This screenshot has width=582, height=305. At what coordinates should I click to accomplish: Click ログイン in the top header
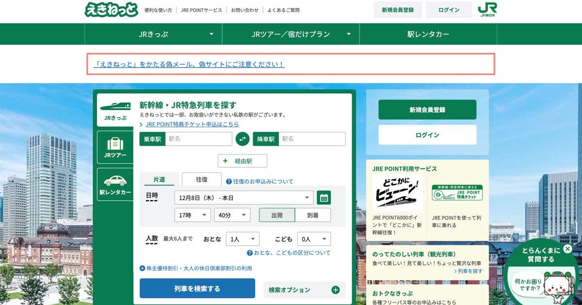449,10
